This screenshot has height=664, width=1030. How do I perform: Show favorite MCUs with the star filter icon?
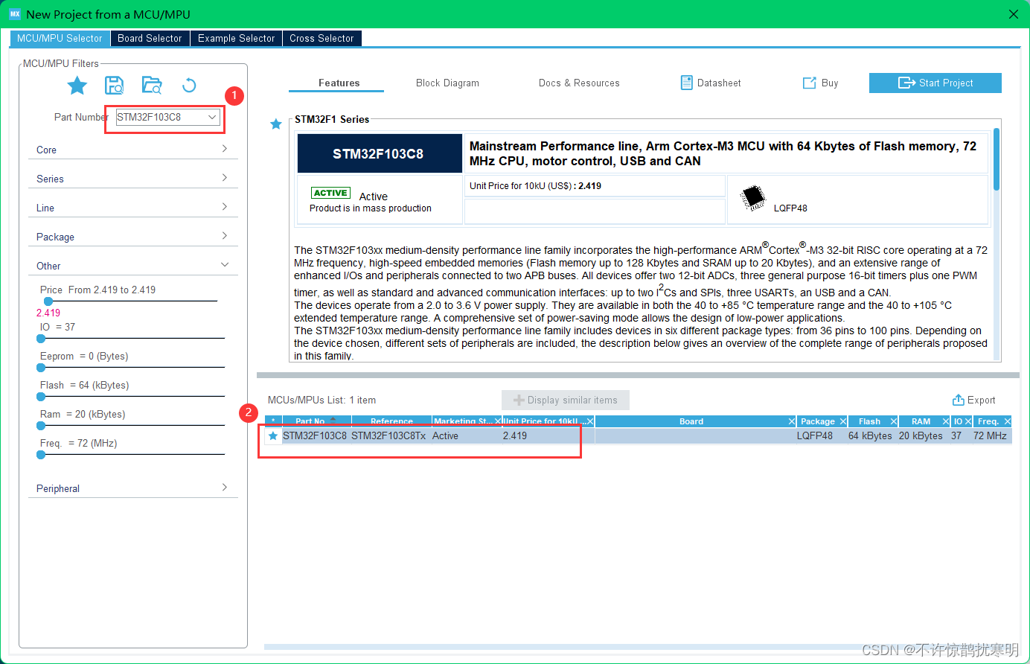point(77,86)
